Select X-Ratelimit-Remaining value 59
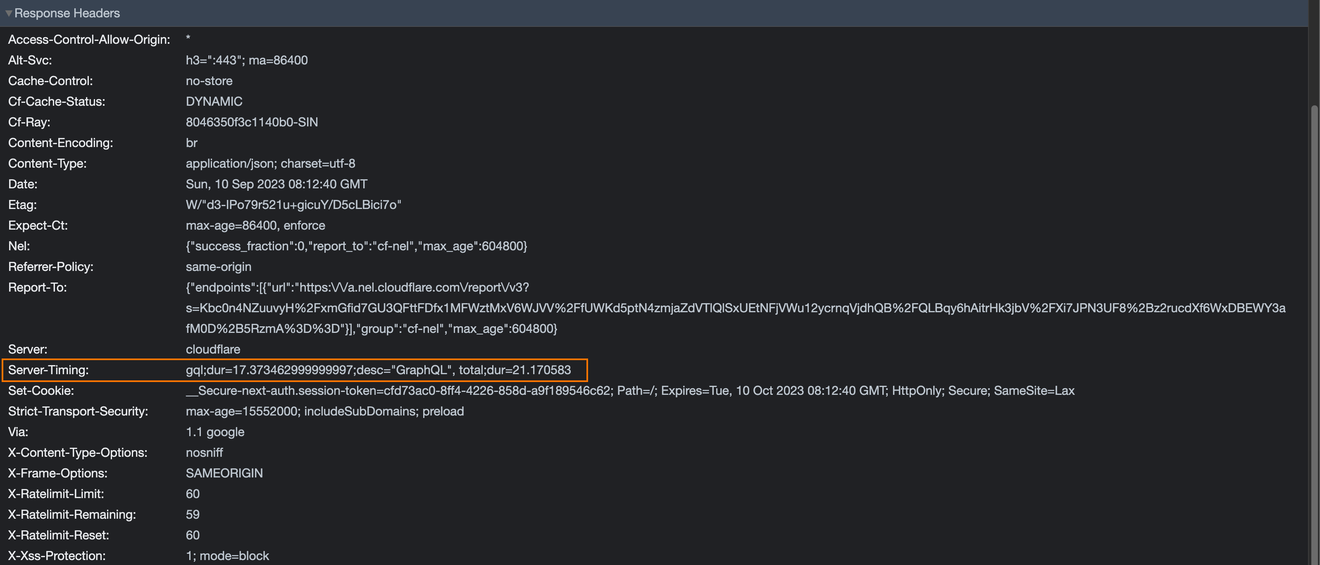1320x565 pixels. (x=192, y=514)
